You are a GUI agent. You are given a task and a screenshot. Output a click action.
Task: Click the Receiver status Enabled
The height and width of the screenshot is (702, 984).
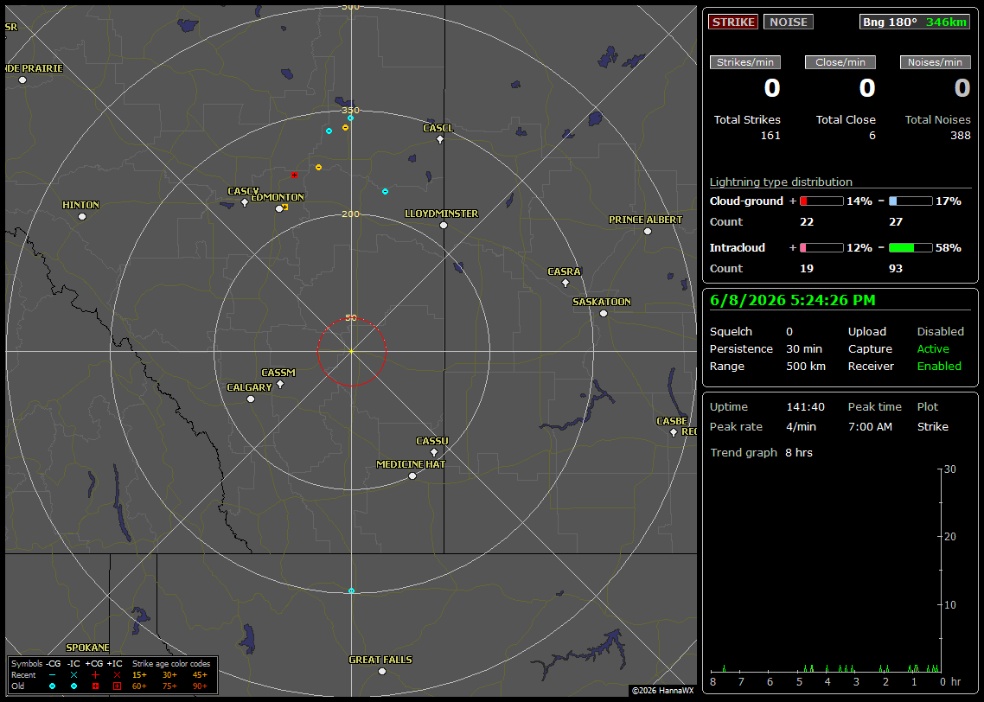(x=939, y=367)
